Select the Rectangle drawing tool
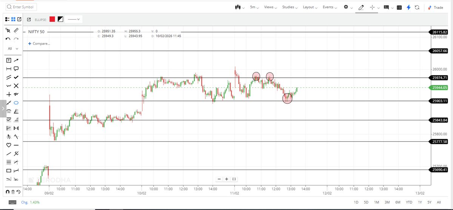The height and width of the screenshot is (210, 453). click(9, 171)
